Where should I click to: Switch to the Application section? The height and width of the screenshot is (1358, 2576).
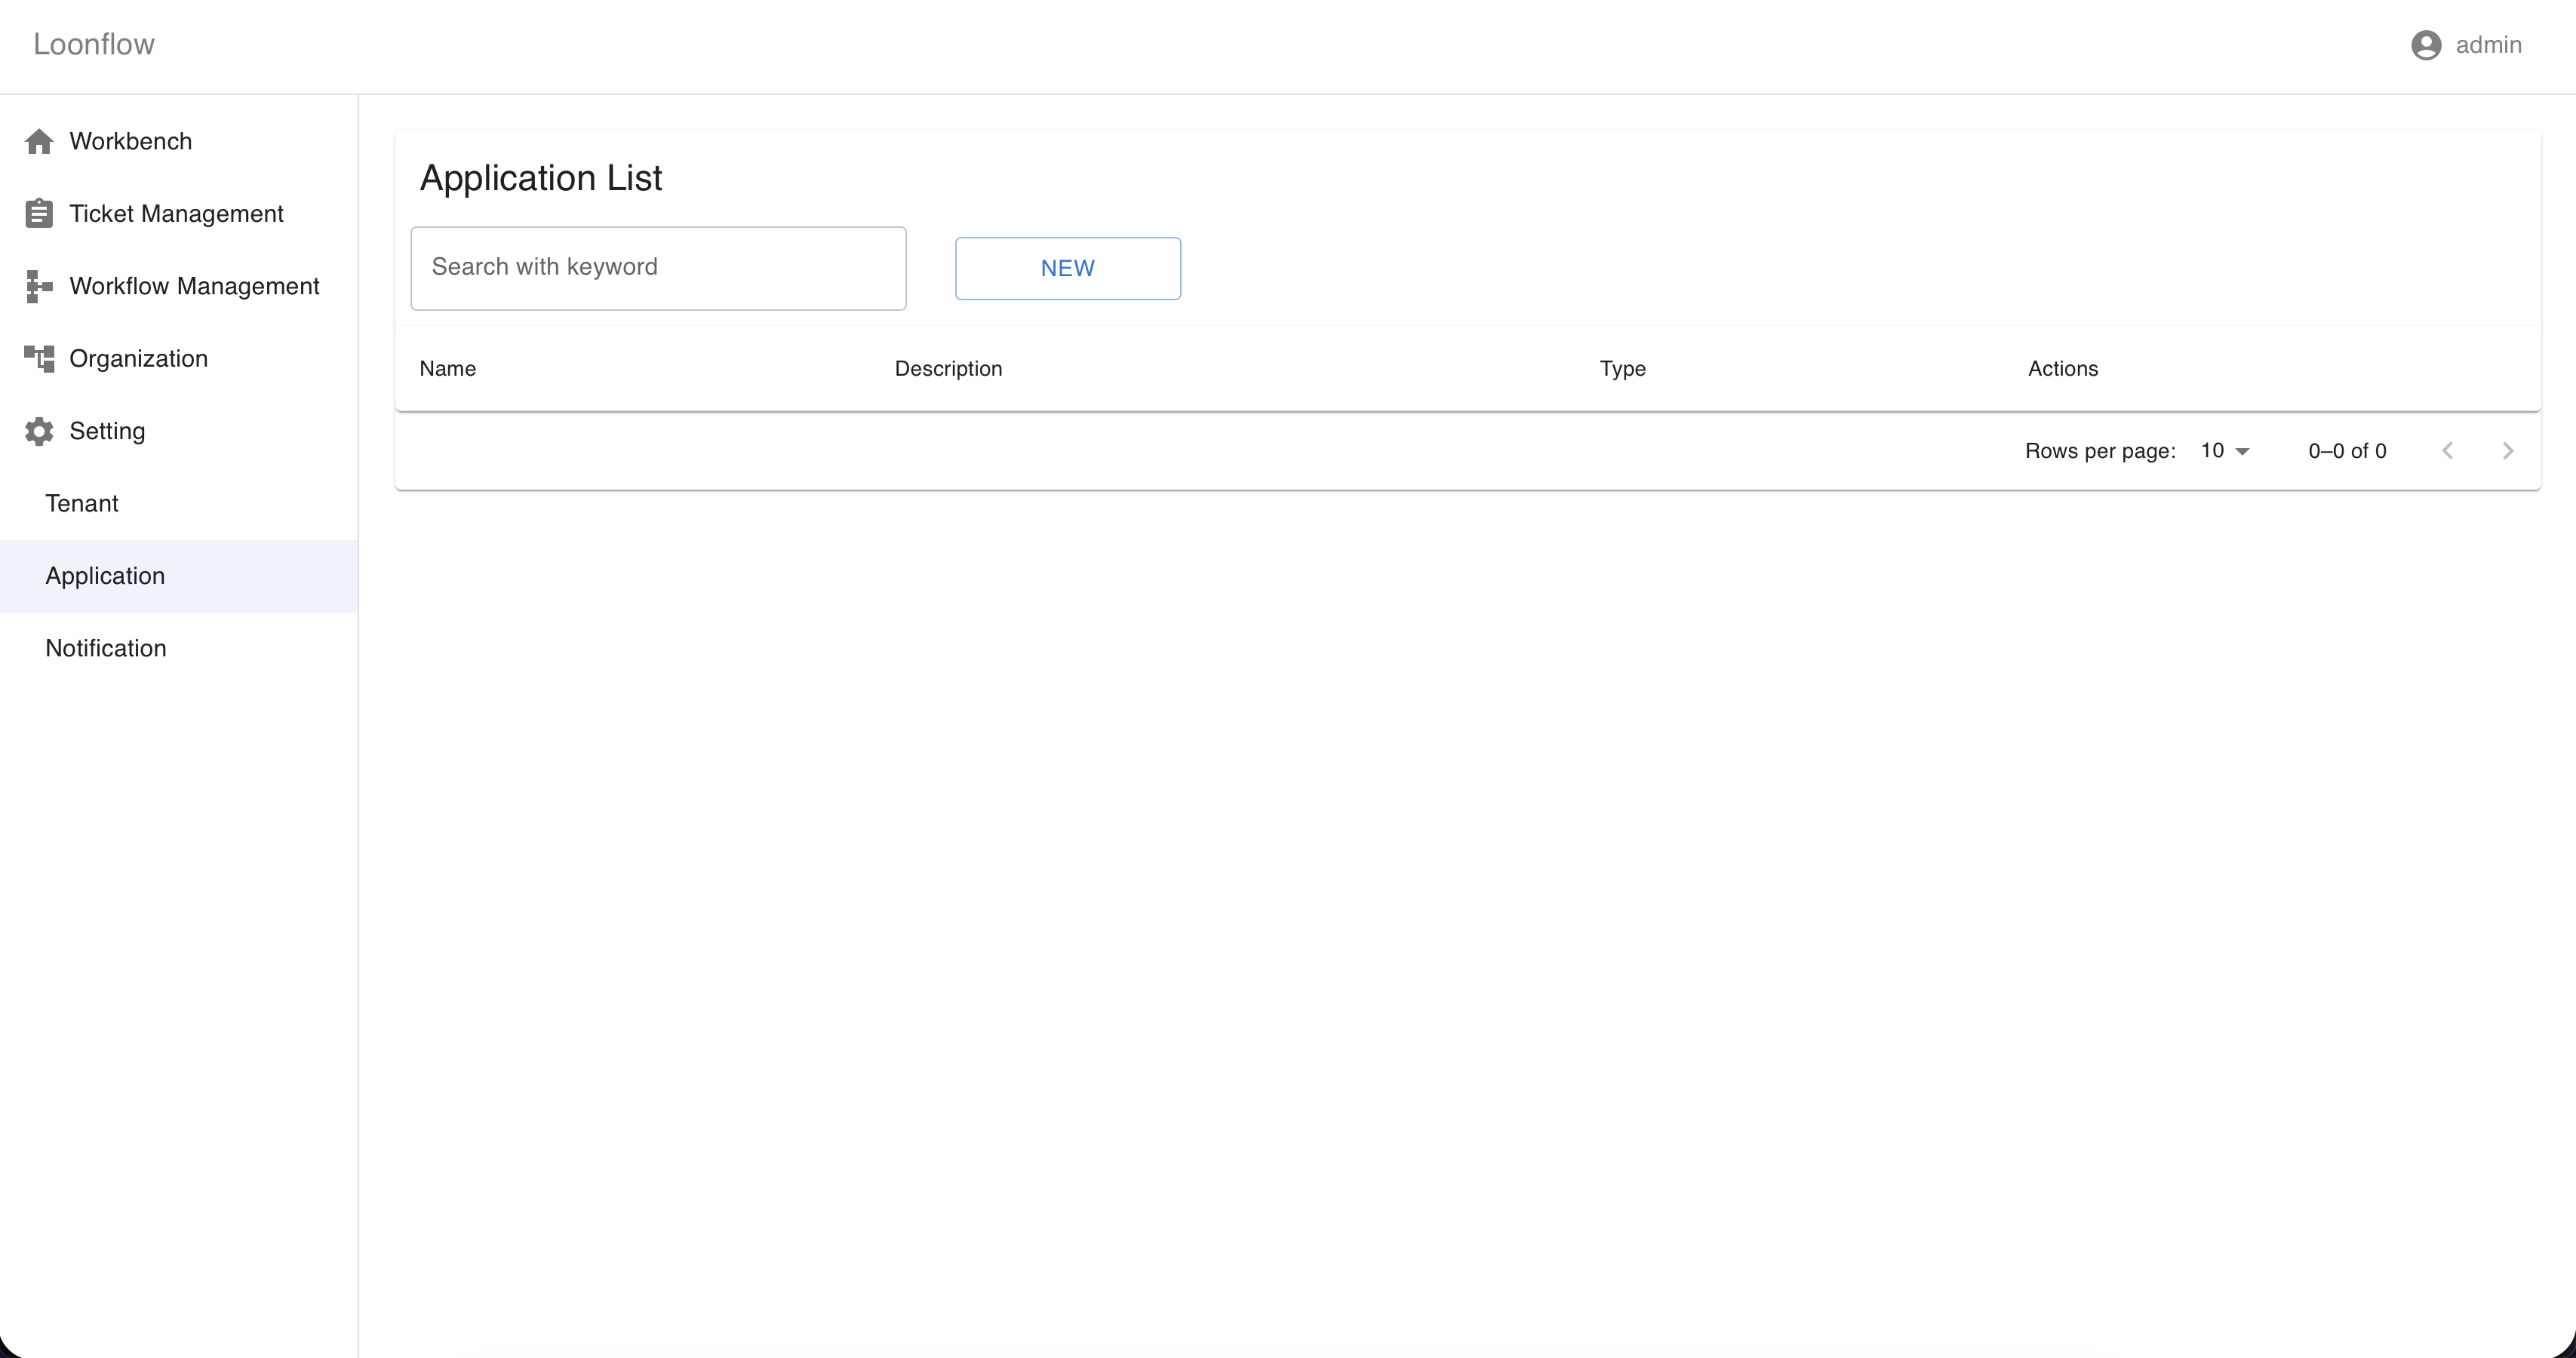point(105,575)
